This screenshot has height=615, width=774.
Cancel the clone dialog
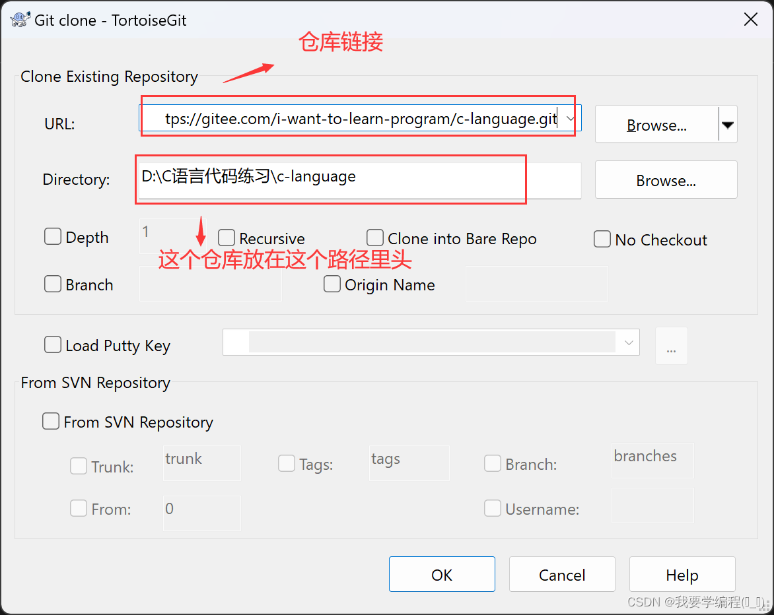pos(562,575)
